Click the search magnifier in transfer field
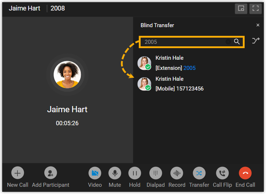This screenshot has height=194, width=266. point(237,42)
